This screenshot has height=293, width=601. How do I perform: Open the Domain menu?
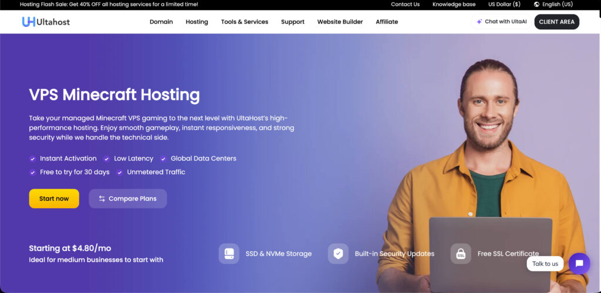click(161, 22)
